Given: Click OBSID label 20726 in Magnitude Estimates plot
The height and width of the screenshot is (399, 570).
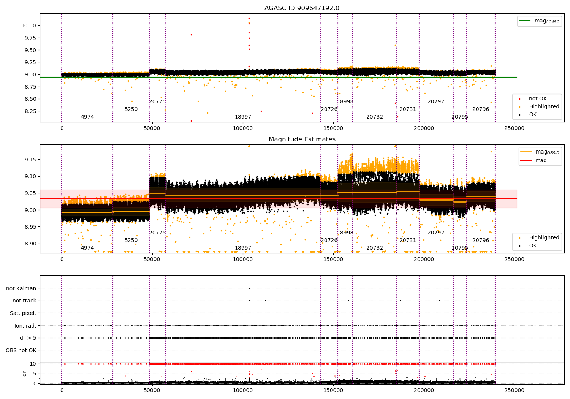Looking at the screenshot, I should point(329,241).
